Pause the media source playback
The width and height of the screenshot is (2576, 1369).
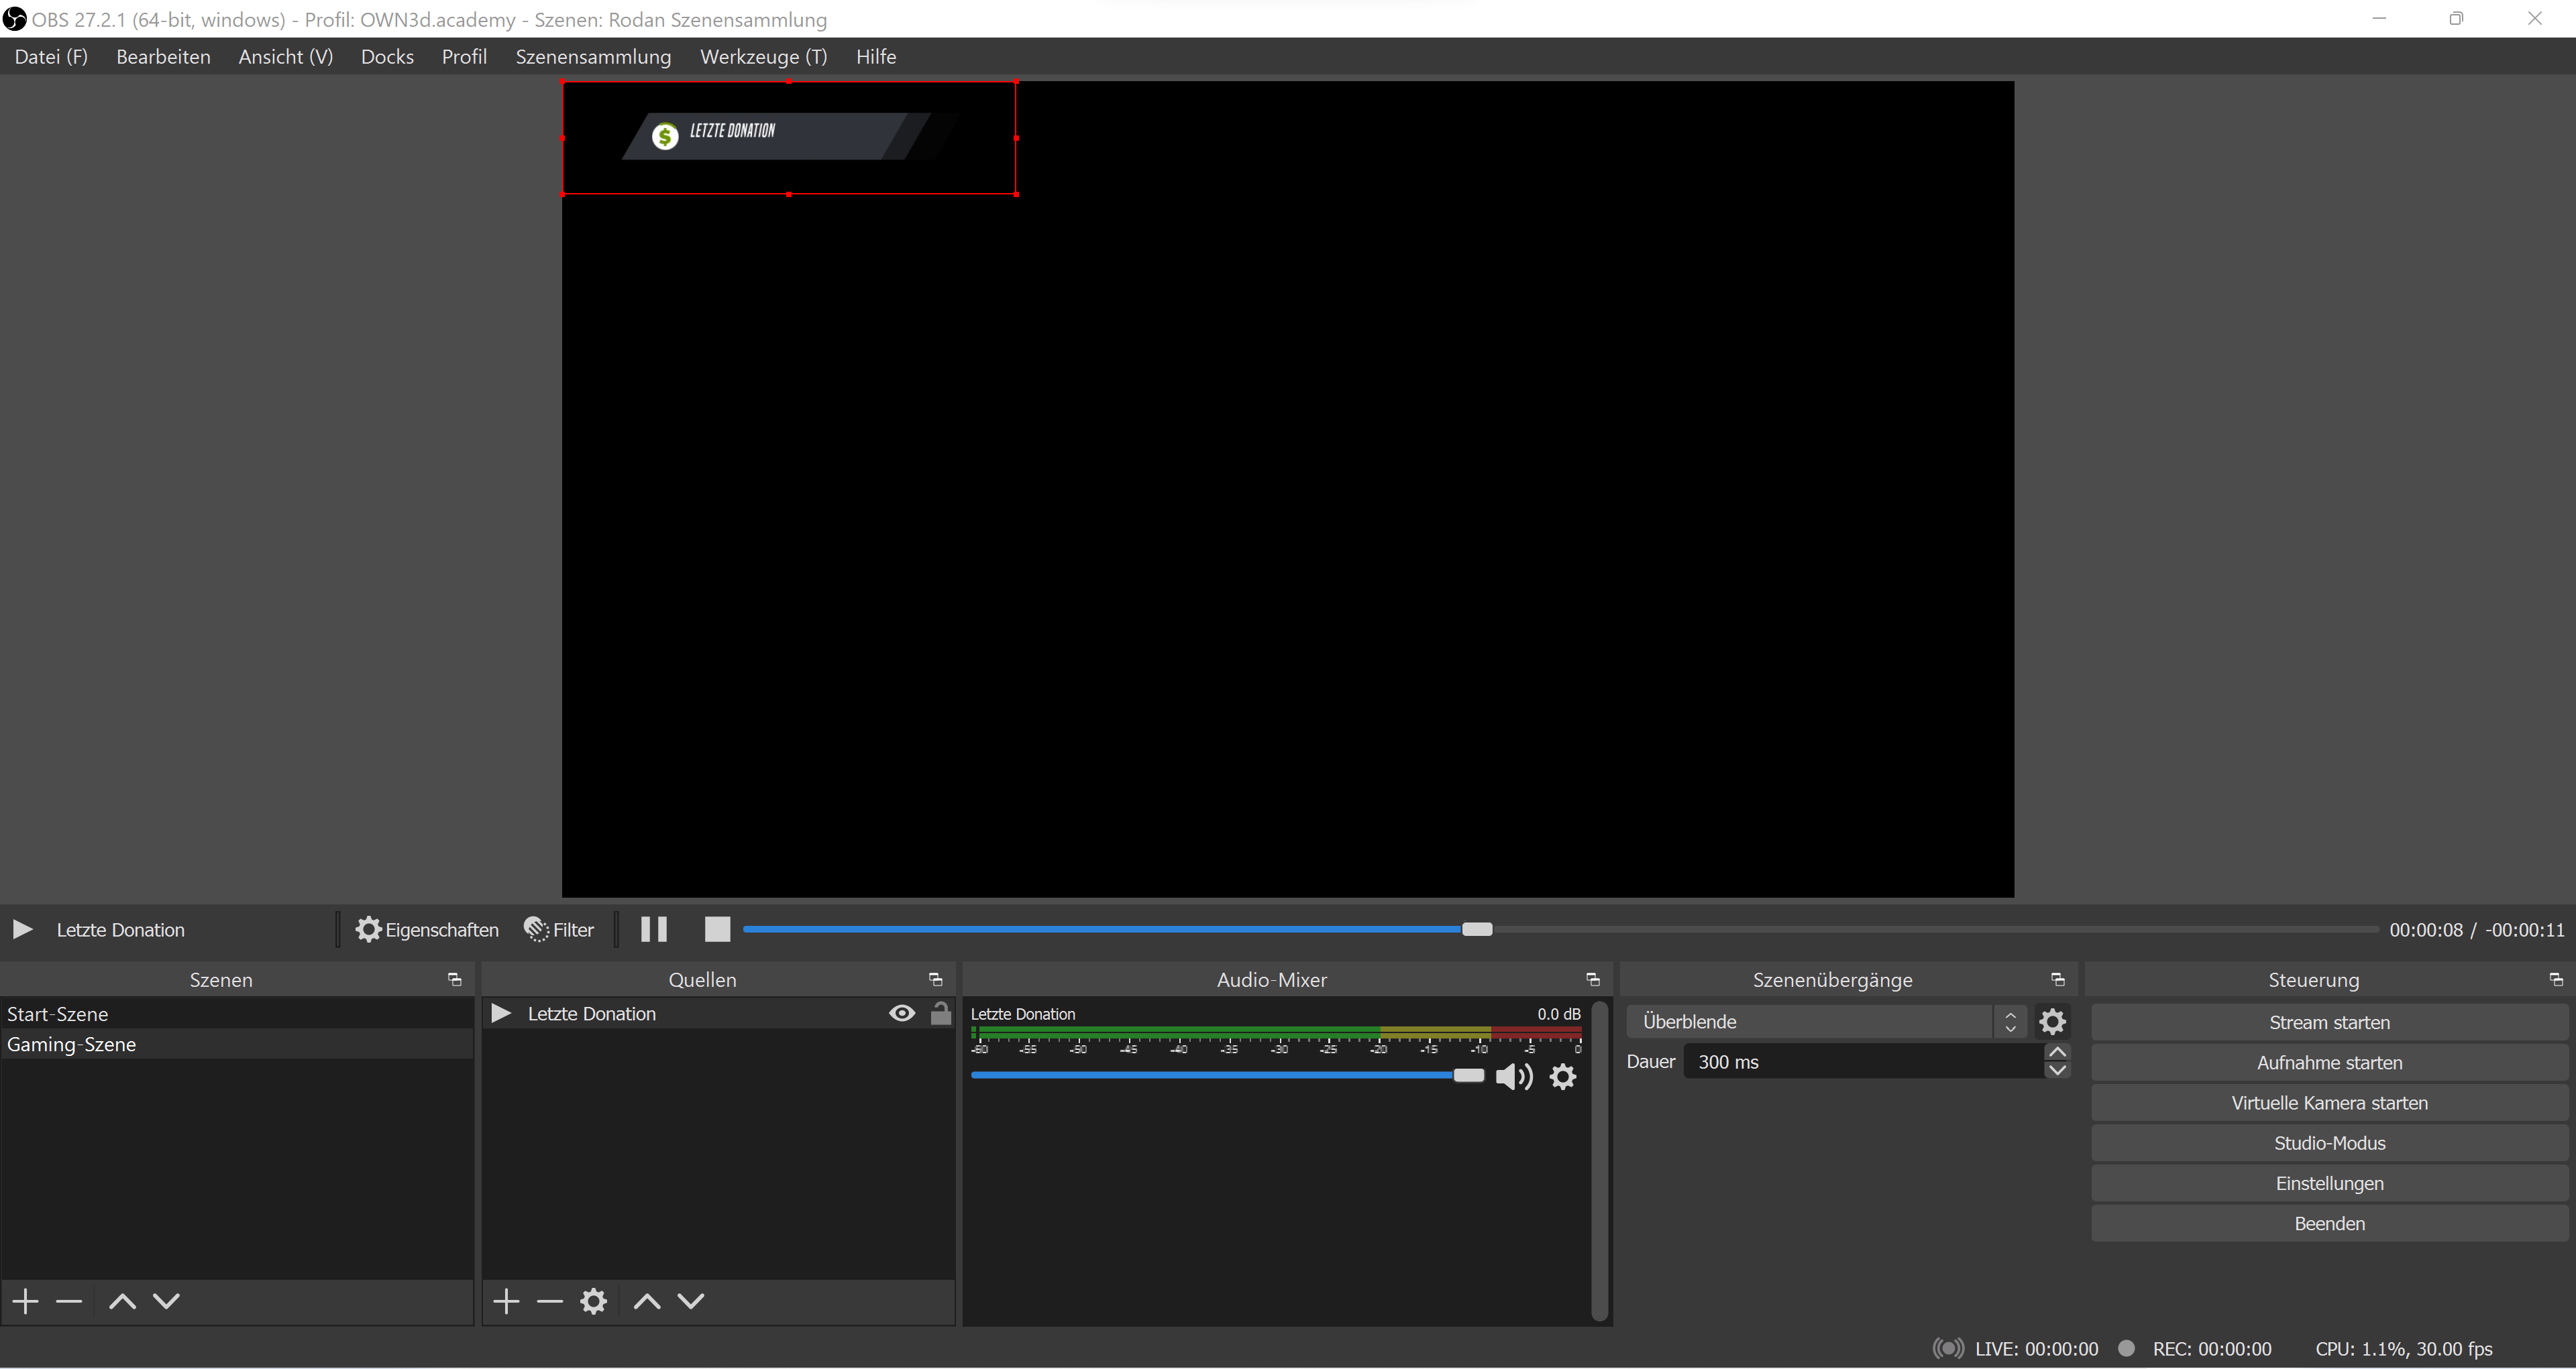click(x=653, y=929)
